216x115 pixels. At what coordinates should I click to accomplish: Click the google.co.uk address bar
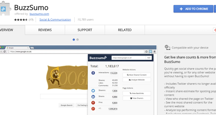pos(76,52)
